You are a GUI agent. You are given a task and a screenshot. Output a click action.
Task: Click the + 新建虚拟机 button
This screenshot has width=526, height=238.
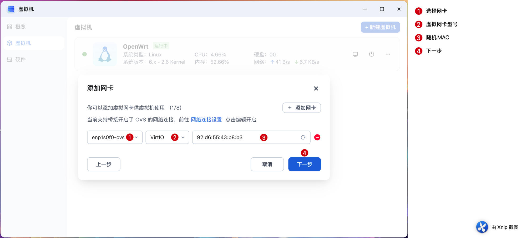380,27
